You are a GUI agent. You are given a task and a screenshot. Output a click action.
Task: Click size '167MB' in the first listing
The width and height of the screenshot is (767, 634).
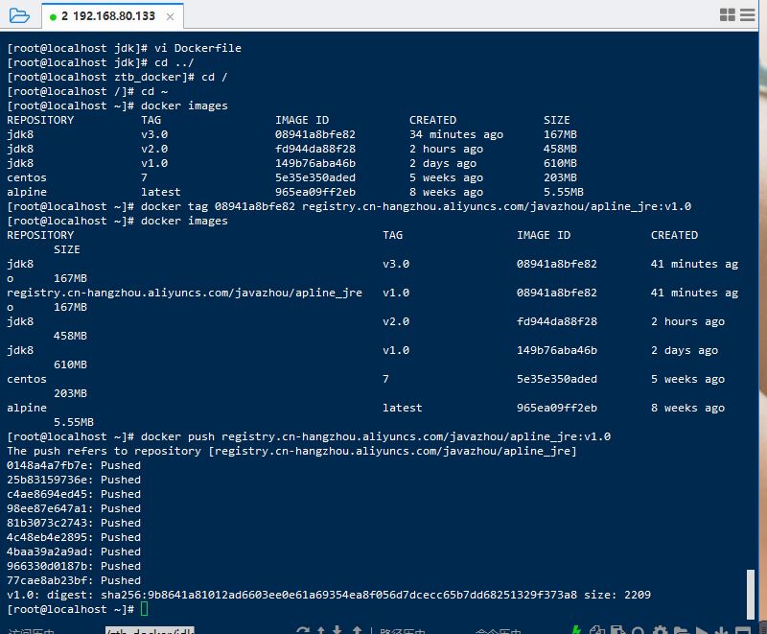point(560,134)
